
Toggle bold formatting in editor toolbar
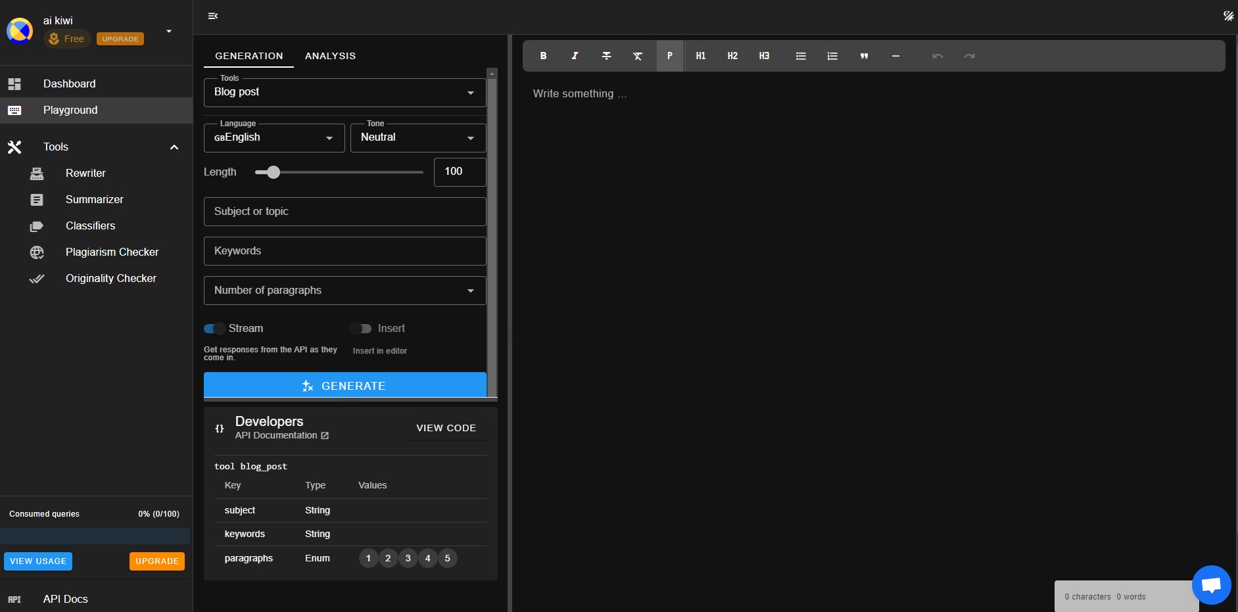tap(543, 56)
